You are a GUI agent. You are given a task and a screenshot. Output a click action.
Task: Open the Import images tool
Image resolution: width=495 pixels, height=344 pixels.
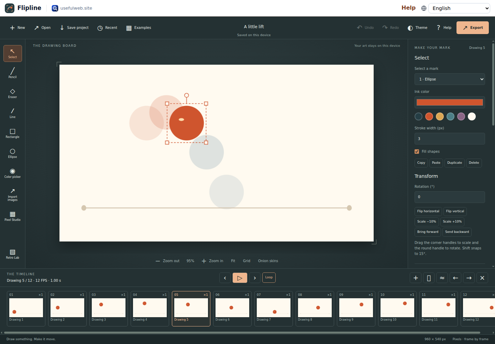click(13, 194)
